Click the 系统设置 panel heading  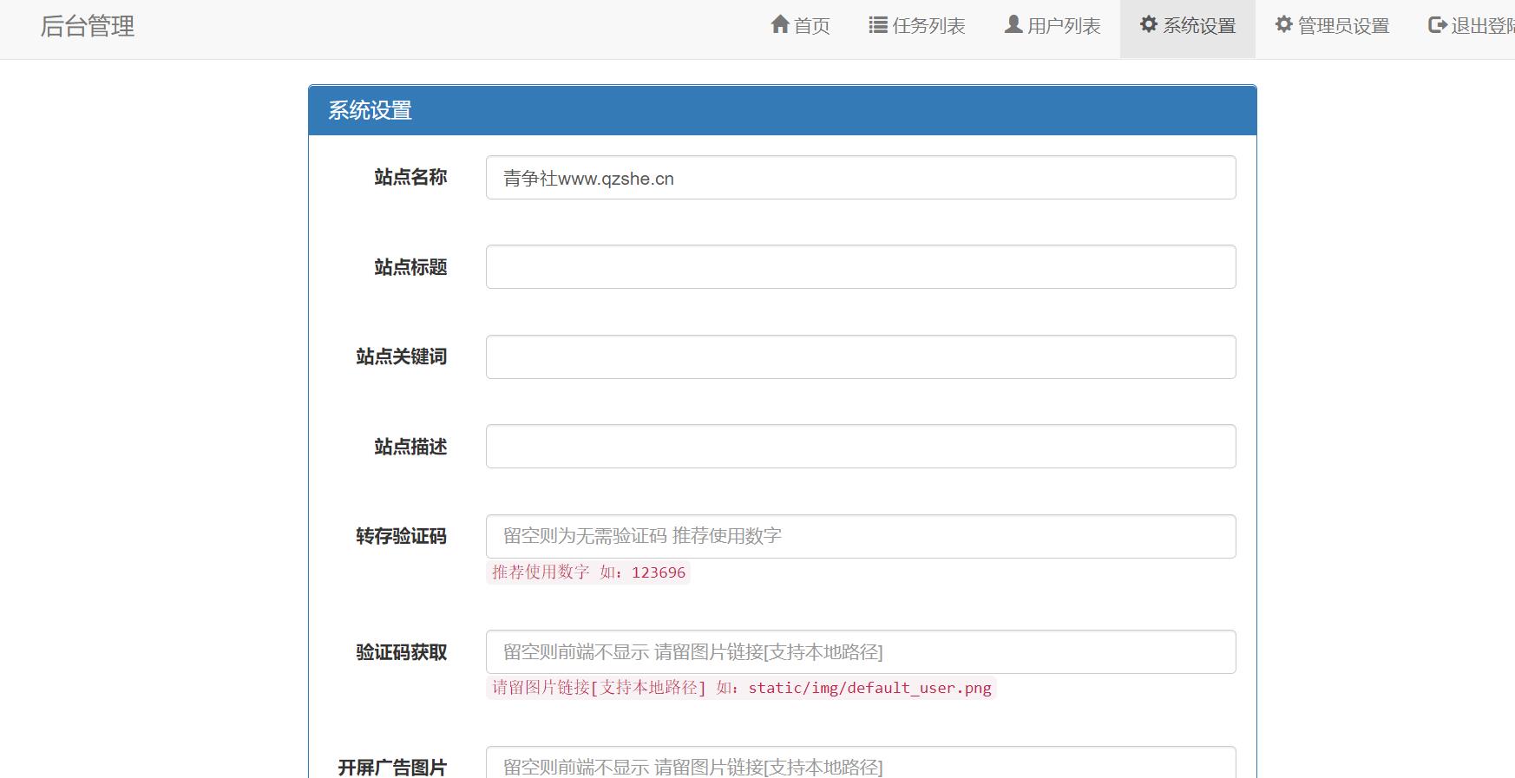pos(370,110)
